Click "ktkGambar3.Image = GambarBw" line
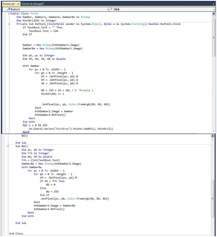 55,206
